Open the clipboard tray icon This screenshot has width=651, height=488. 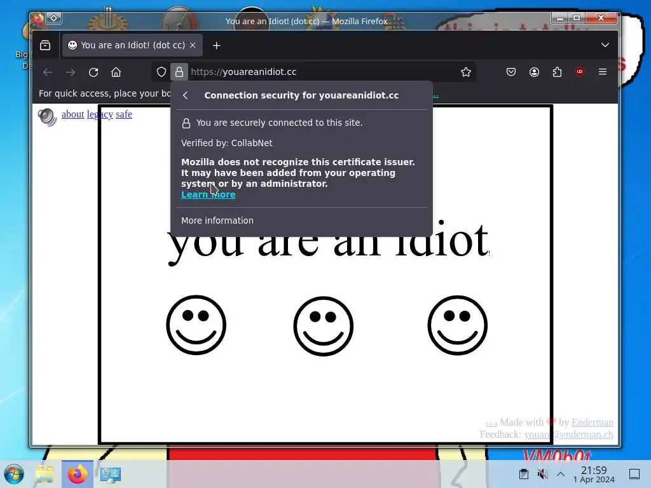[x=524, y=474]
